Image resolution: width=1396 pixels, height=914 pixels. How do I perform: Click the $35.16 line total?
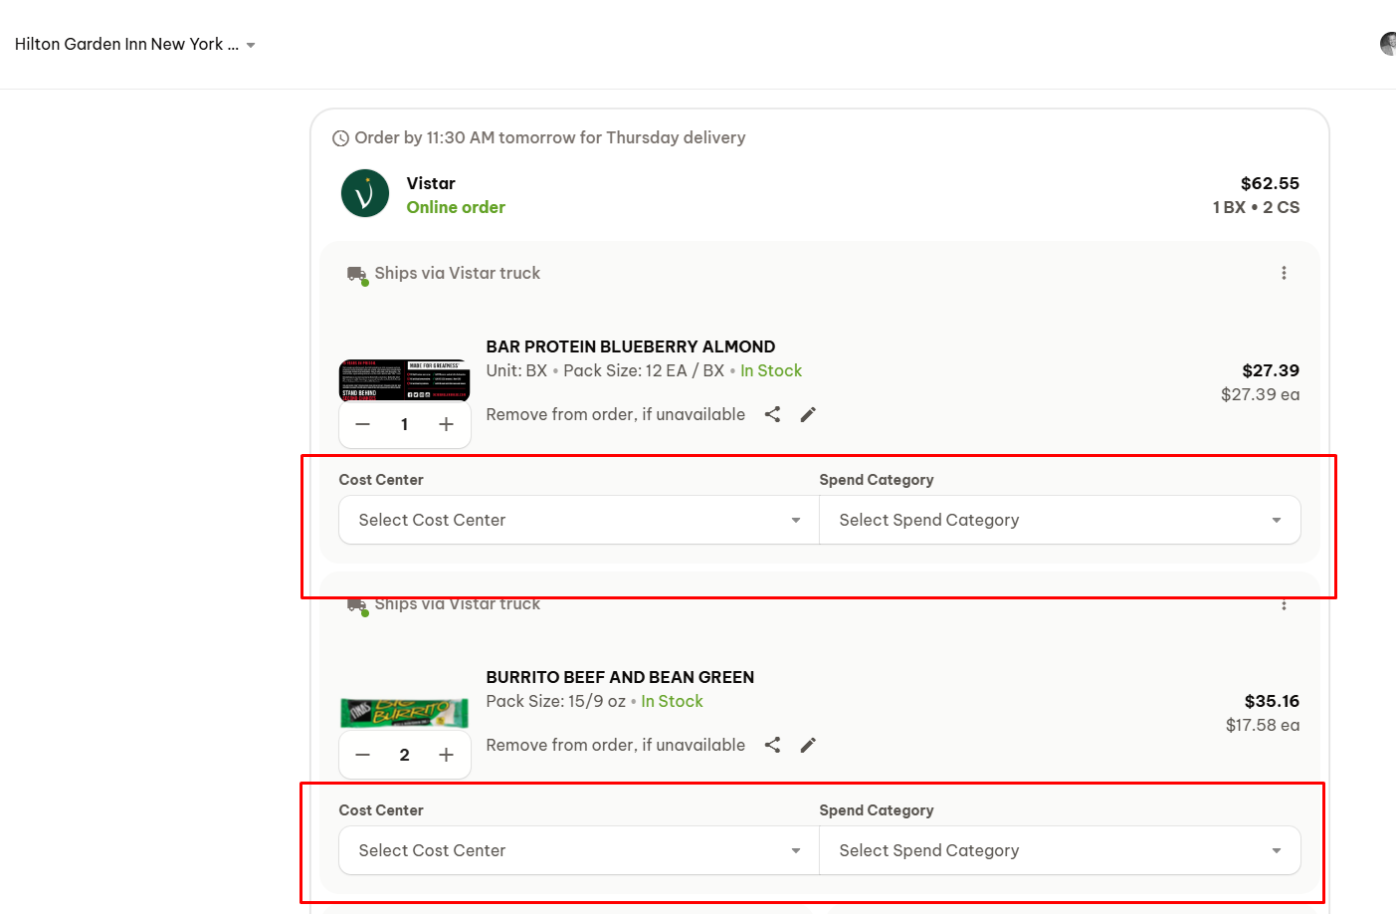(x=1272, y=701)
